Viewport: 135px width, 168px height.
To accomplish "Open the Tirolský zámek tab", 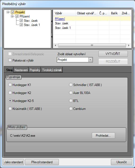I will (x=52, y=70).
